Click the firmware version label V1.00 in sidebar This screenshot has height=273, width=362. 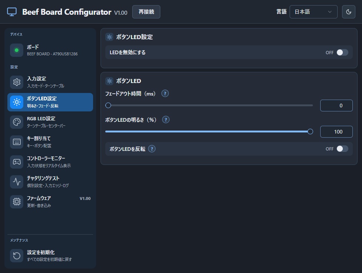pos(85,198)
